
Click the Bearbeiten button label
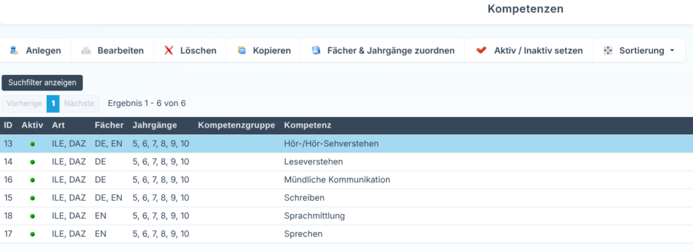[120, 50]
